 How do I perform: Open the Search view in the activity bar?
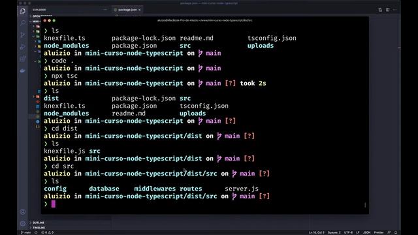click(x=23, y=23)
